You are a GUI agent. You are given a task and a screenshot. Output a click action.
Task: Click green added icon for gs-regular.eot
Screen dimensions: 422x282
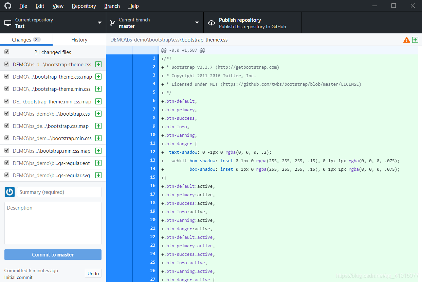click(x=98, y=163)
